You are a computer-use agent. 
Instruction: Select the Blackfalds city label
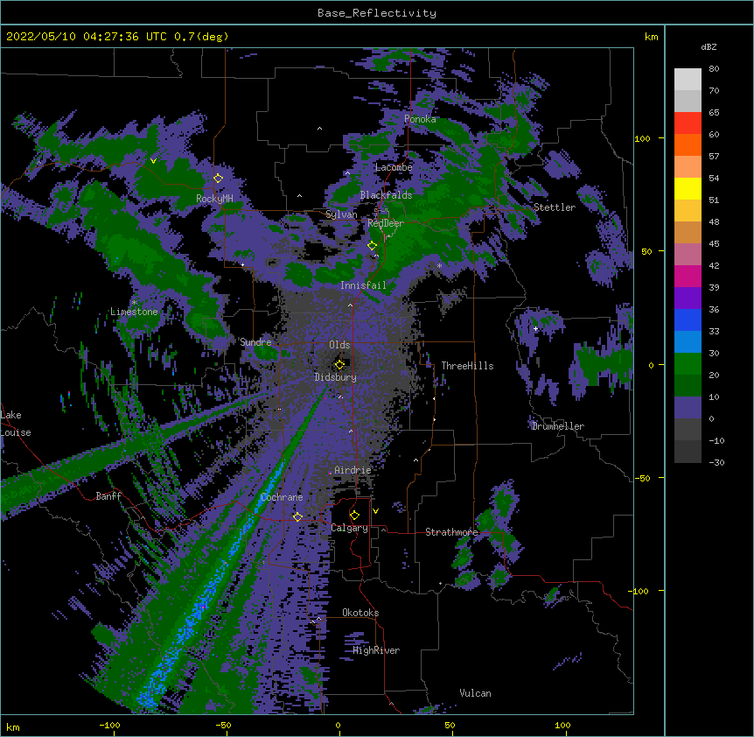click(x=386, y=195)
